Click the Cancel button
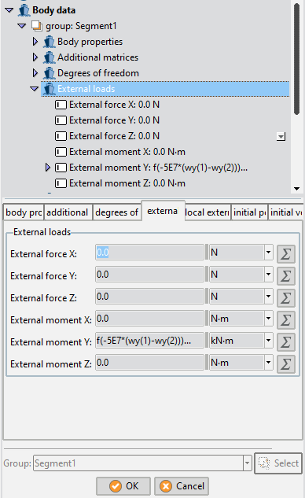The image size is (305, 498). [182, 486]
